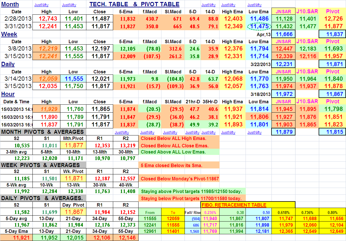Select the 2/28/2013 date cell
Screen dimensions: 346x241
point(16,19)
